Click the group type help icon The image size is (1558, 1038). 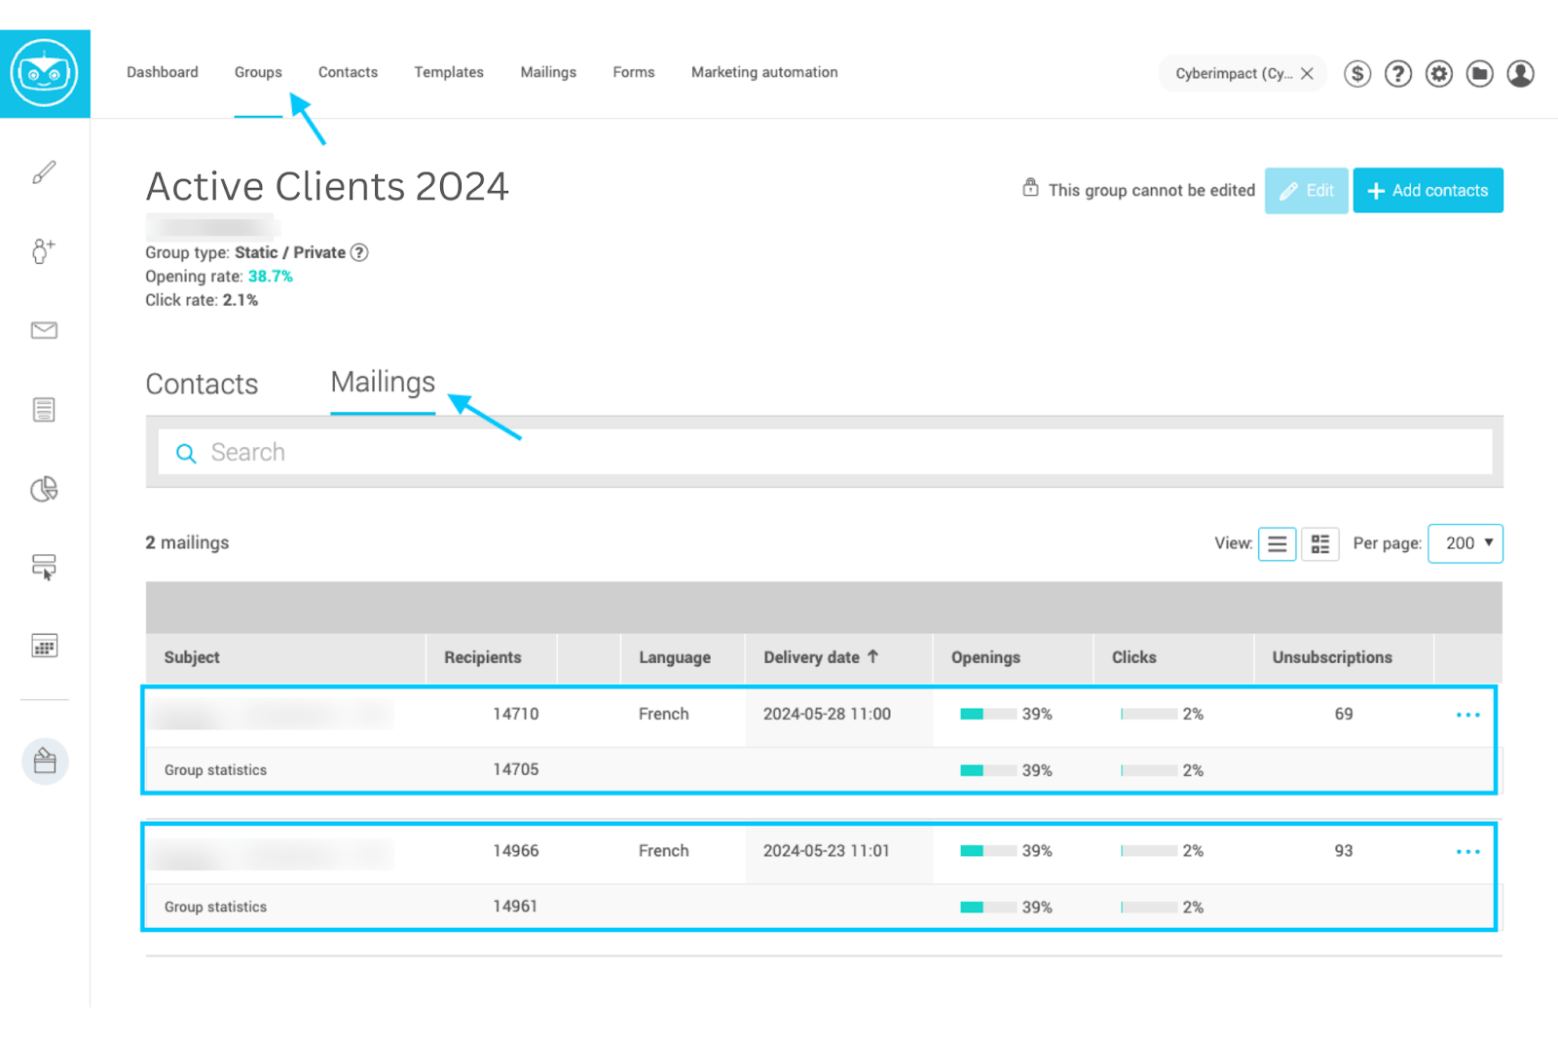[x=359, y=252]
